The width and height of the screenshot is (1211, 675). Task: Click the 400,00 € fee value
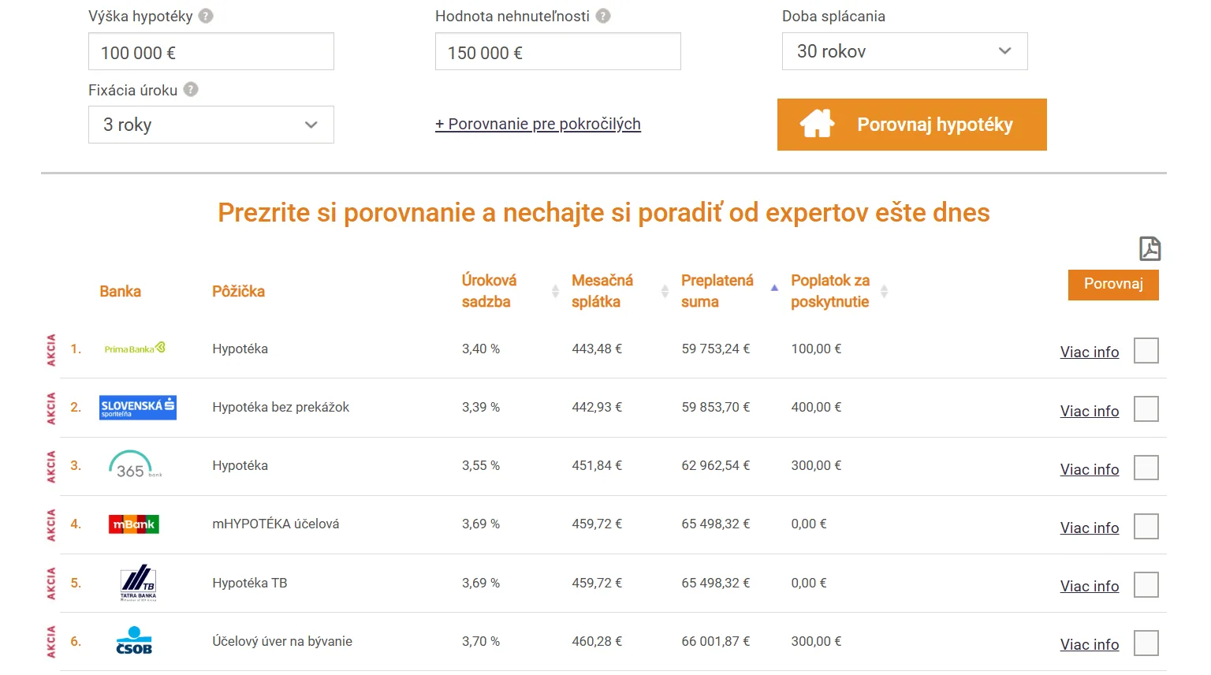point(817,407)
